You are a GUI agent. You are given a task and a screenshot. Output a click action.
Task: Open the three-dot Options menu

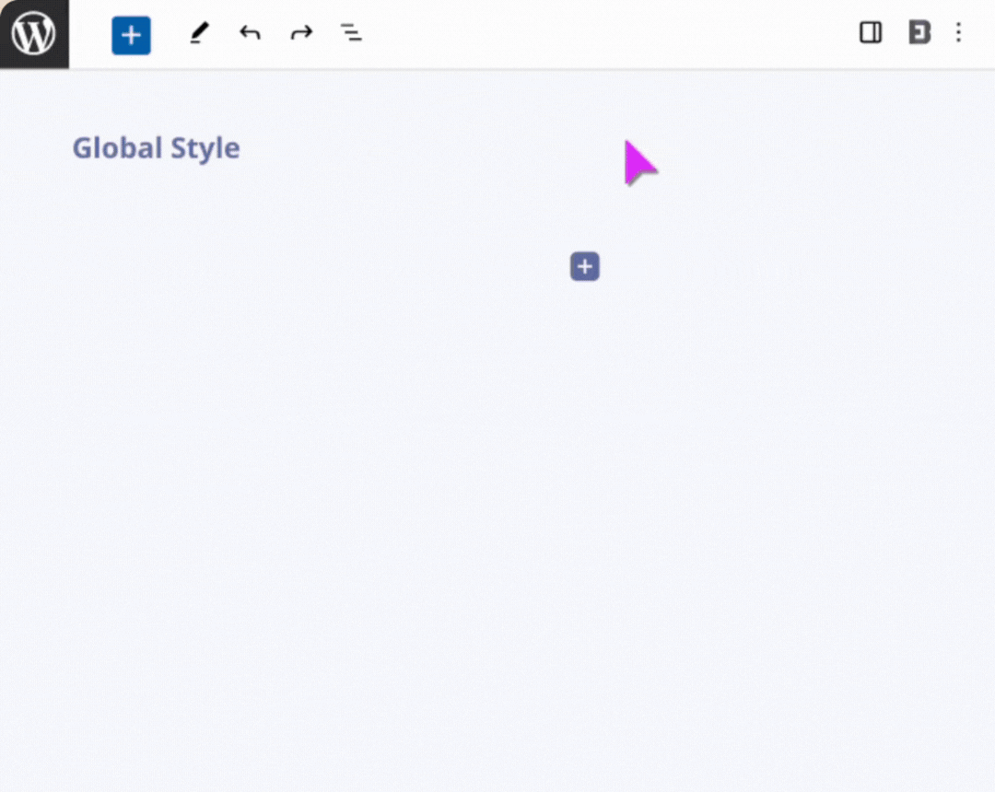pos(958,33)
